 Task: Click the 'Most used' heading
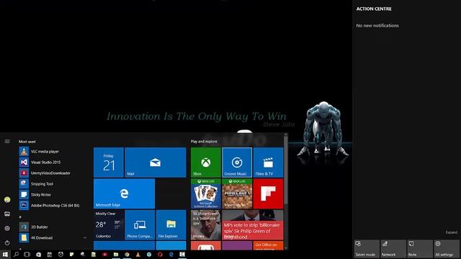point(27,142)
